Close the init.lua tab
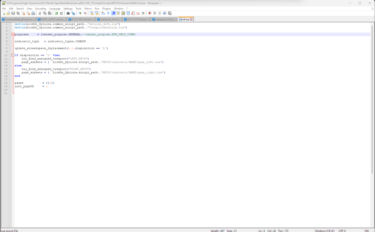This screenshot has width=375, height=232. (x=191, y=19)
